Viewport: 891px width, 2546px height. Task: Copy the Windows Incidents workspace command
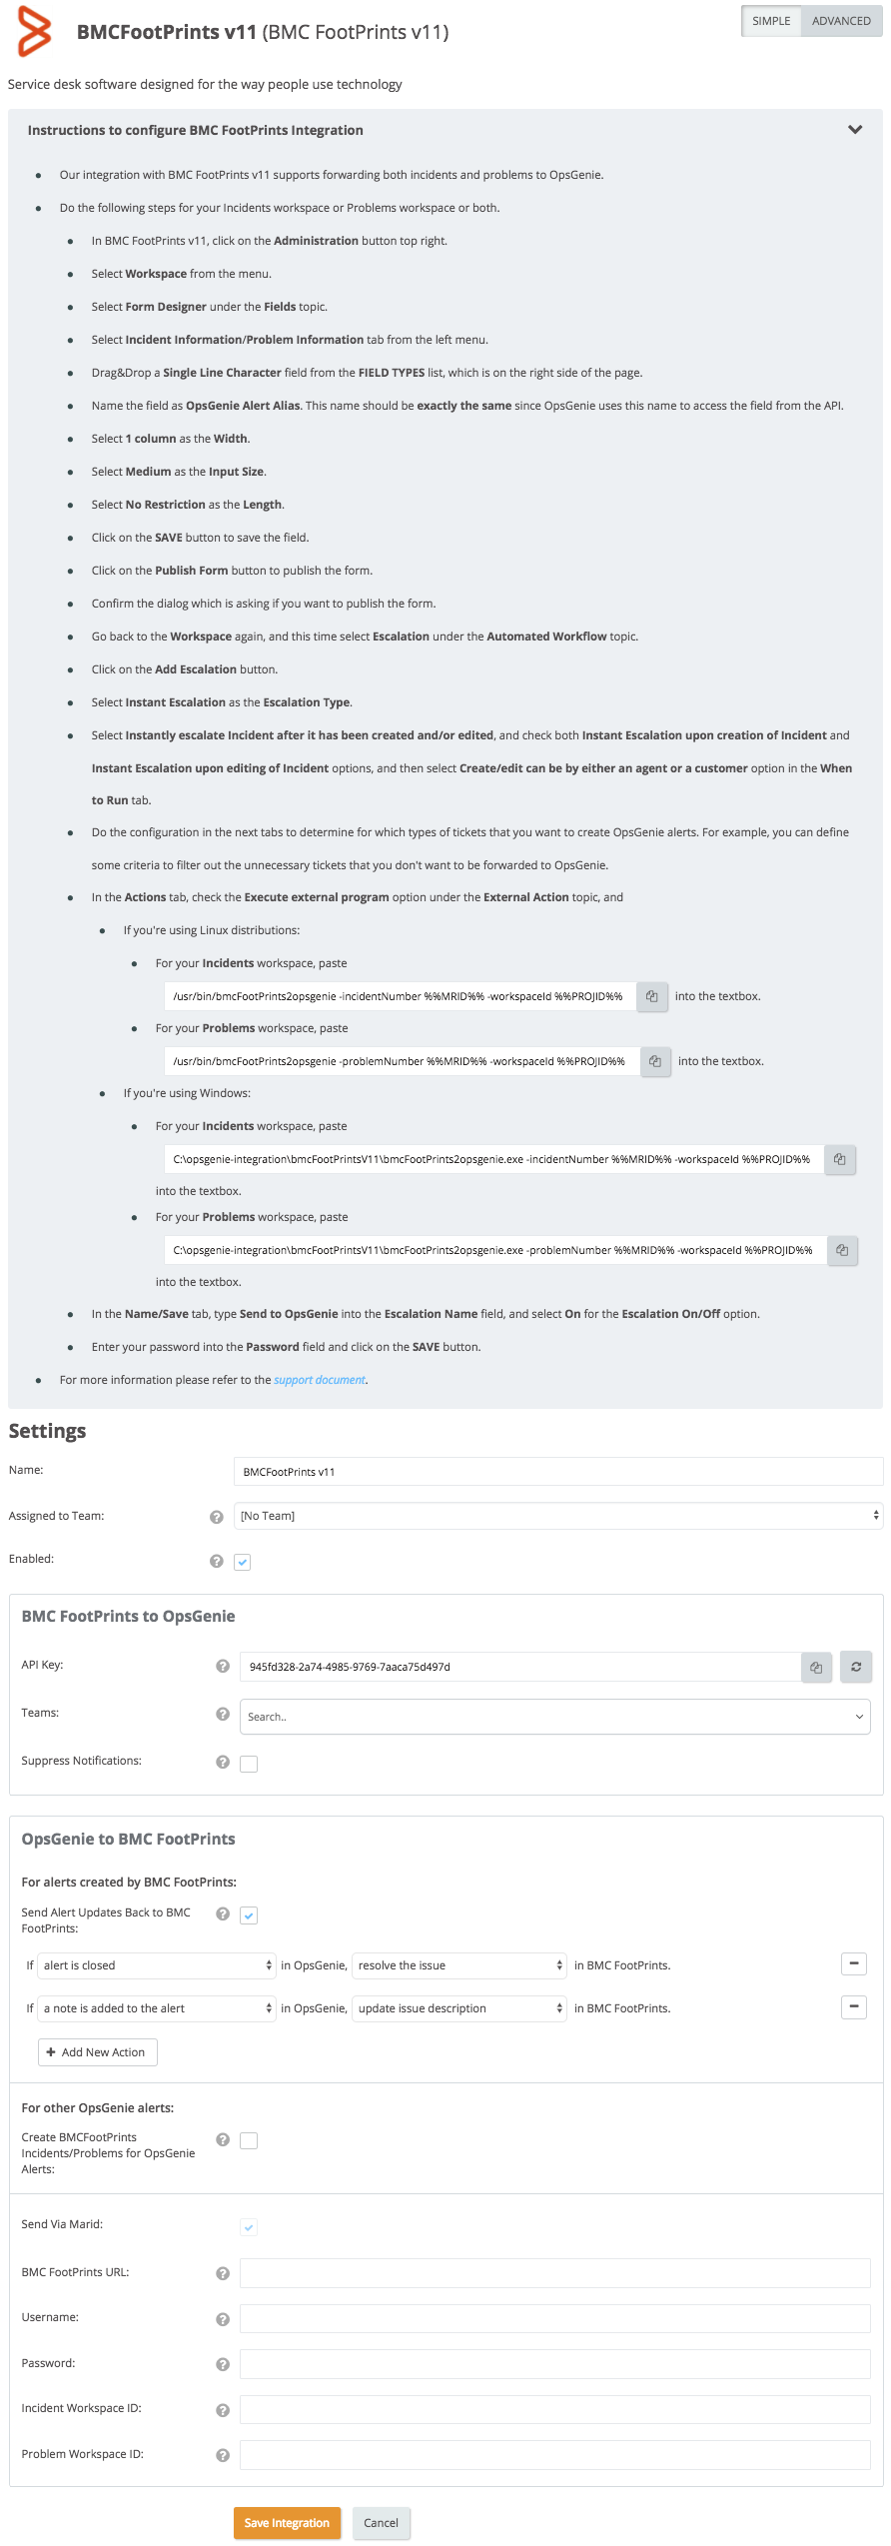point(839,1159)
